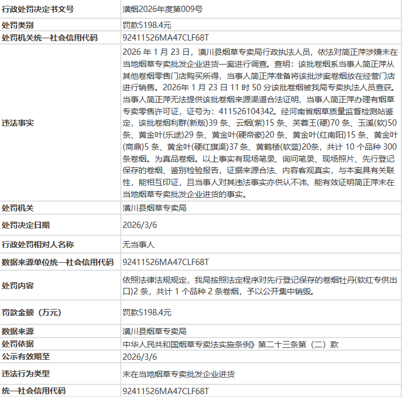Select the date 2026/3/6 in 公示有效期至 row
This screenshot has height=397, width=403.
pos(140,357)
